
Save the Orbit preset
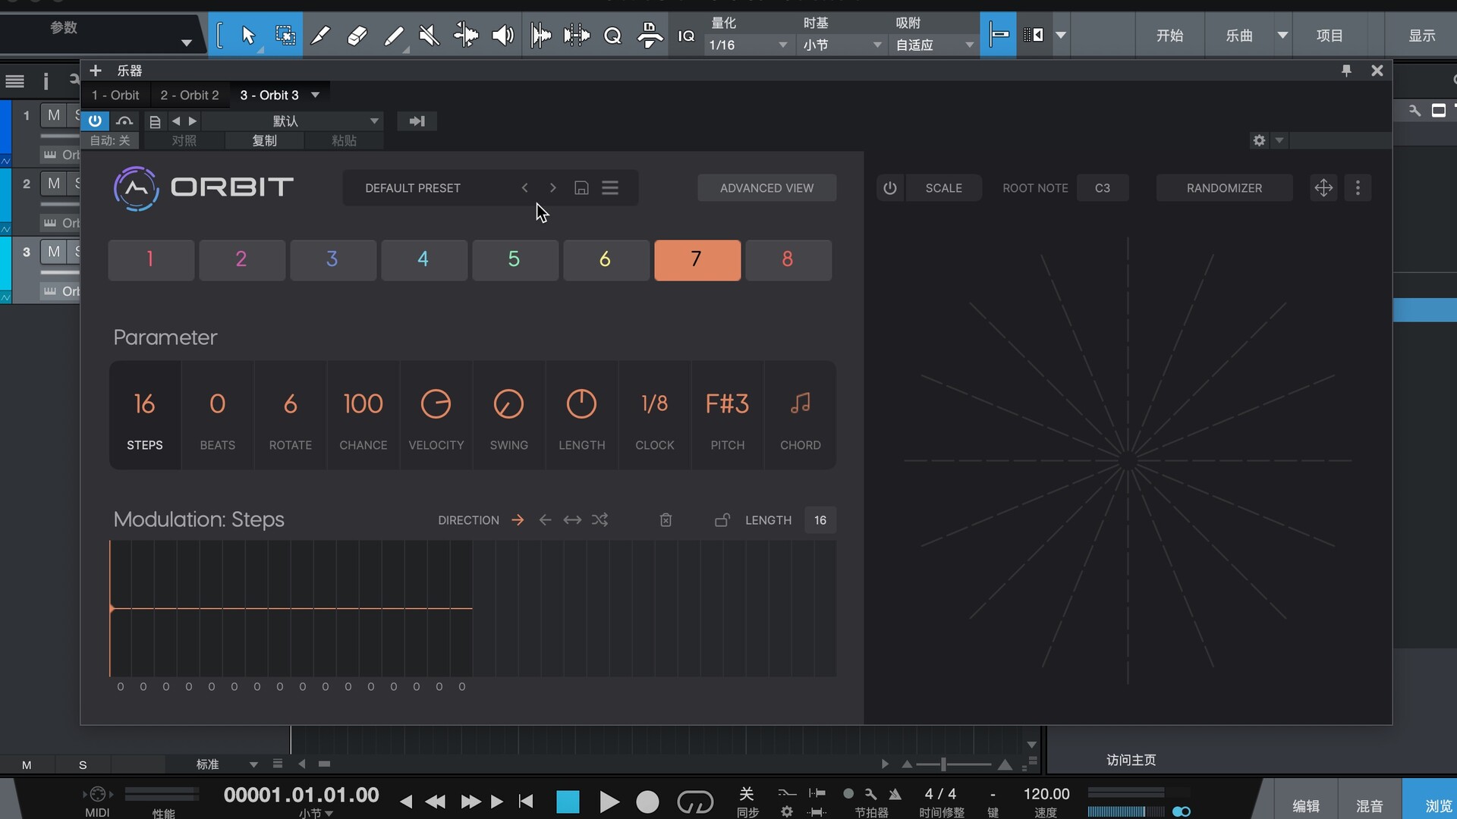click(581, 188)
